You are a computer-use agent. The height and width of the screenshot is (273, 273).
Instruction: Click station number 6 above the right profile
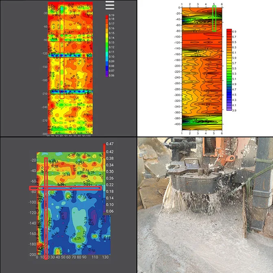point(222,4)
